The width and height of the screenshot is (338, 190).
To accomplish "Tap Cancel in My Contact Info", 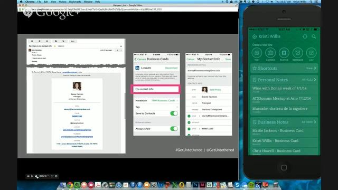I will [190, 59].
